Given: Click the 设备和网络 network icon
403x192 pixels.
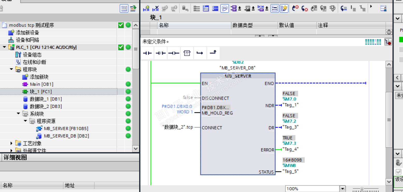Looking at the screenshot, I should [11, 40].
